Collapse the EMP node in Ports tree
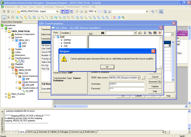The height and width of the screenshot is (137, 191). (55, 37)
